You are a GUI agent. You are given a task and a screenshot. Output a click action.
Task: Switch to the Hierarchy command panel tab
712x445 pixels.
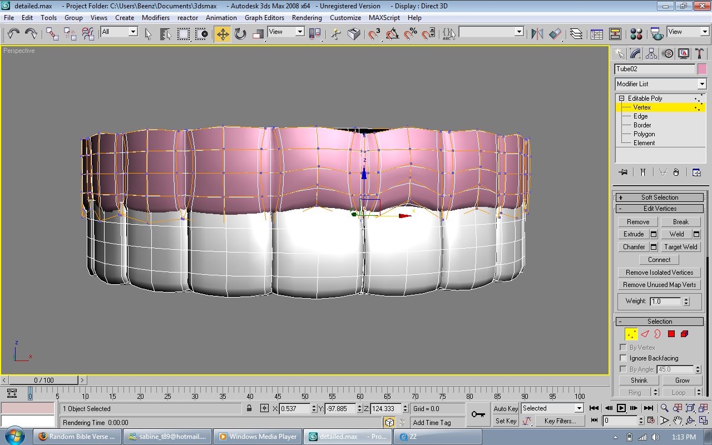651,53
